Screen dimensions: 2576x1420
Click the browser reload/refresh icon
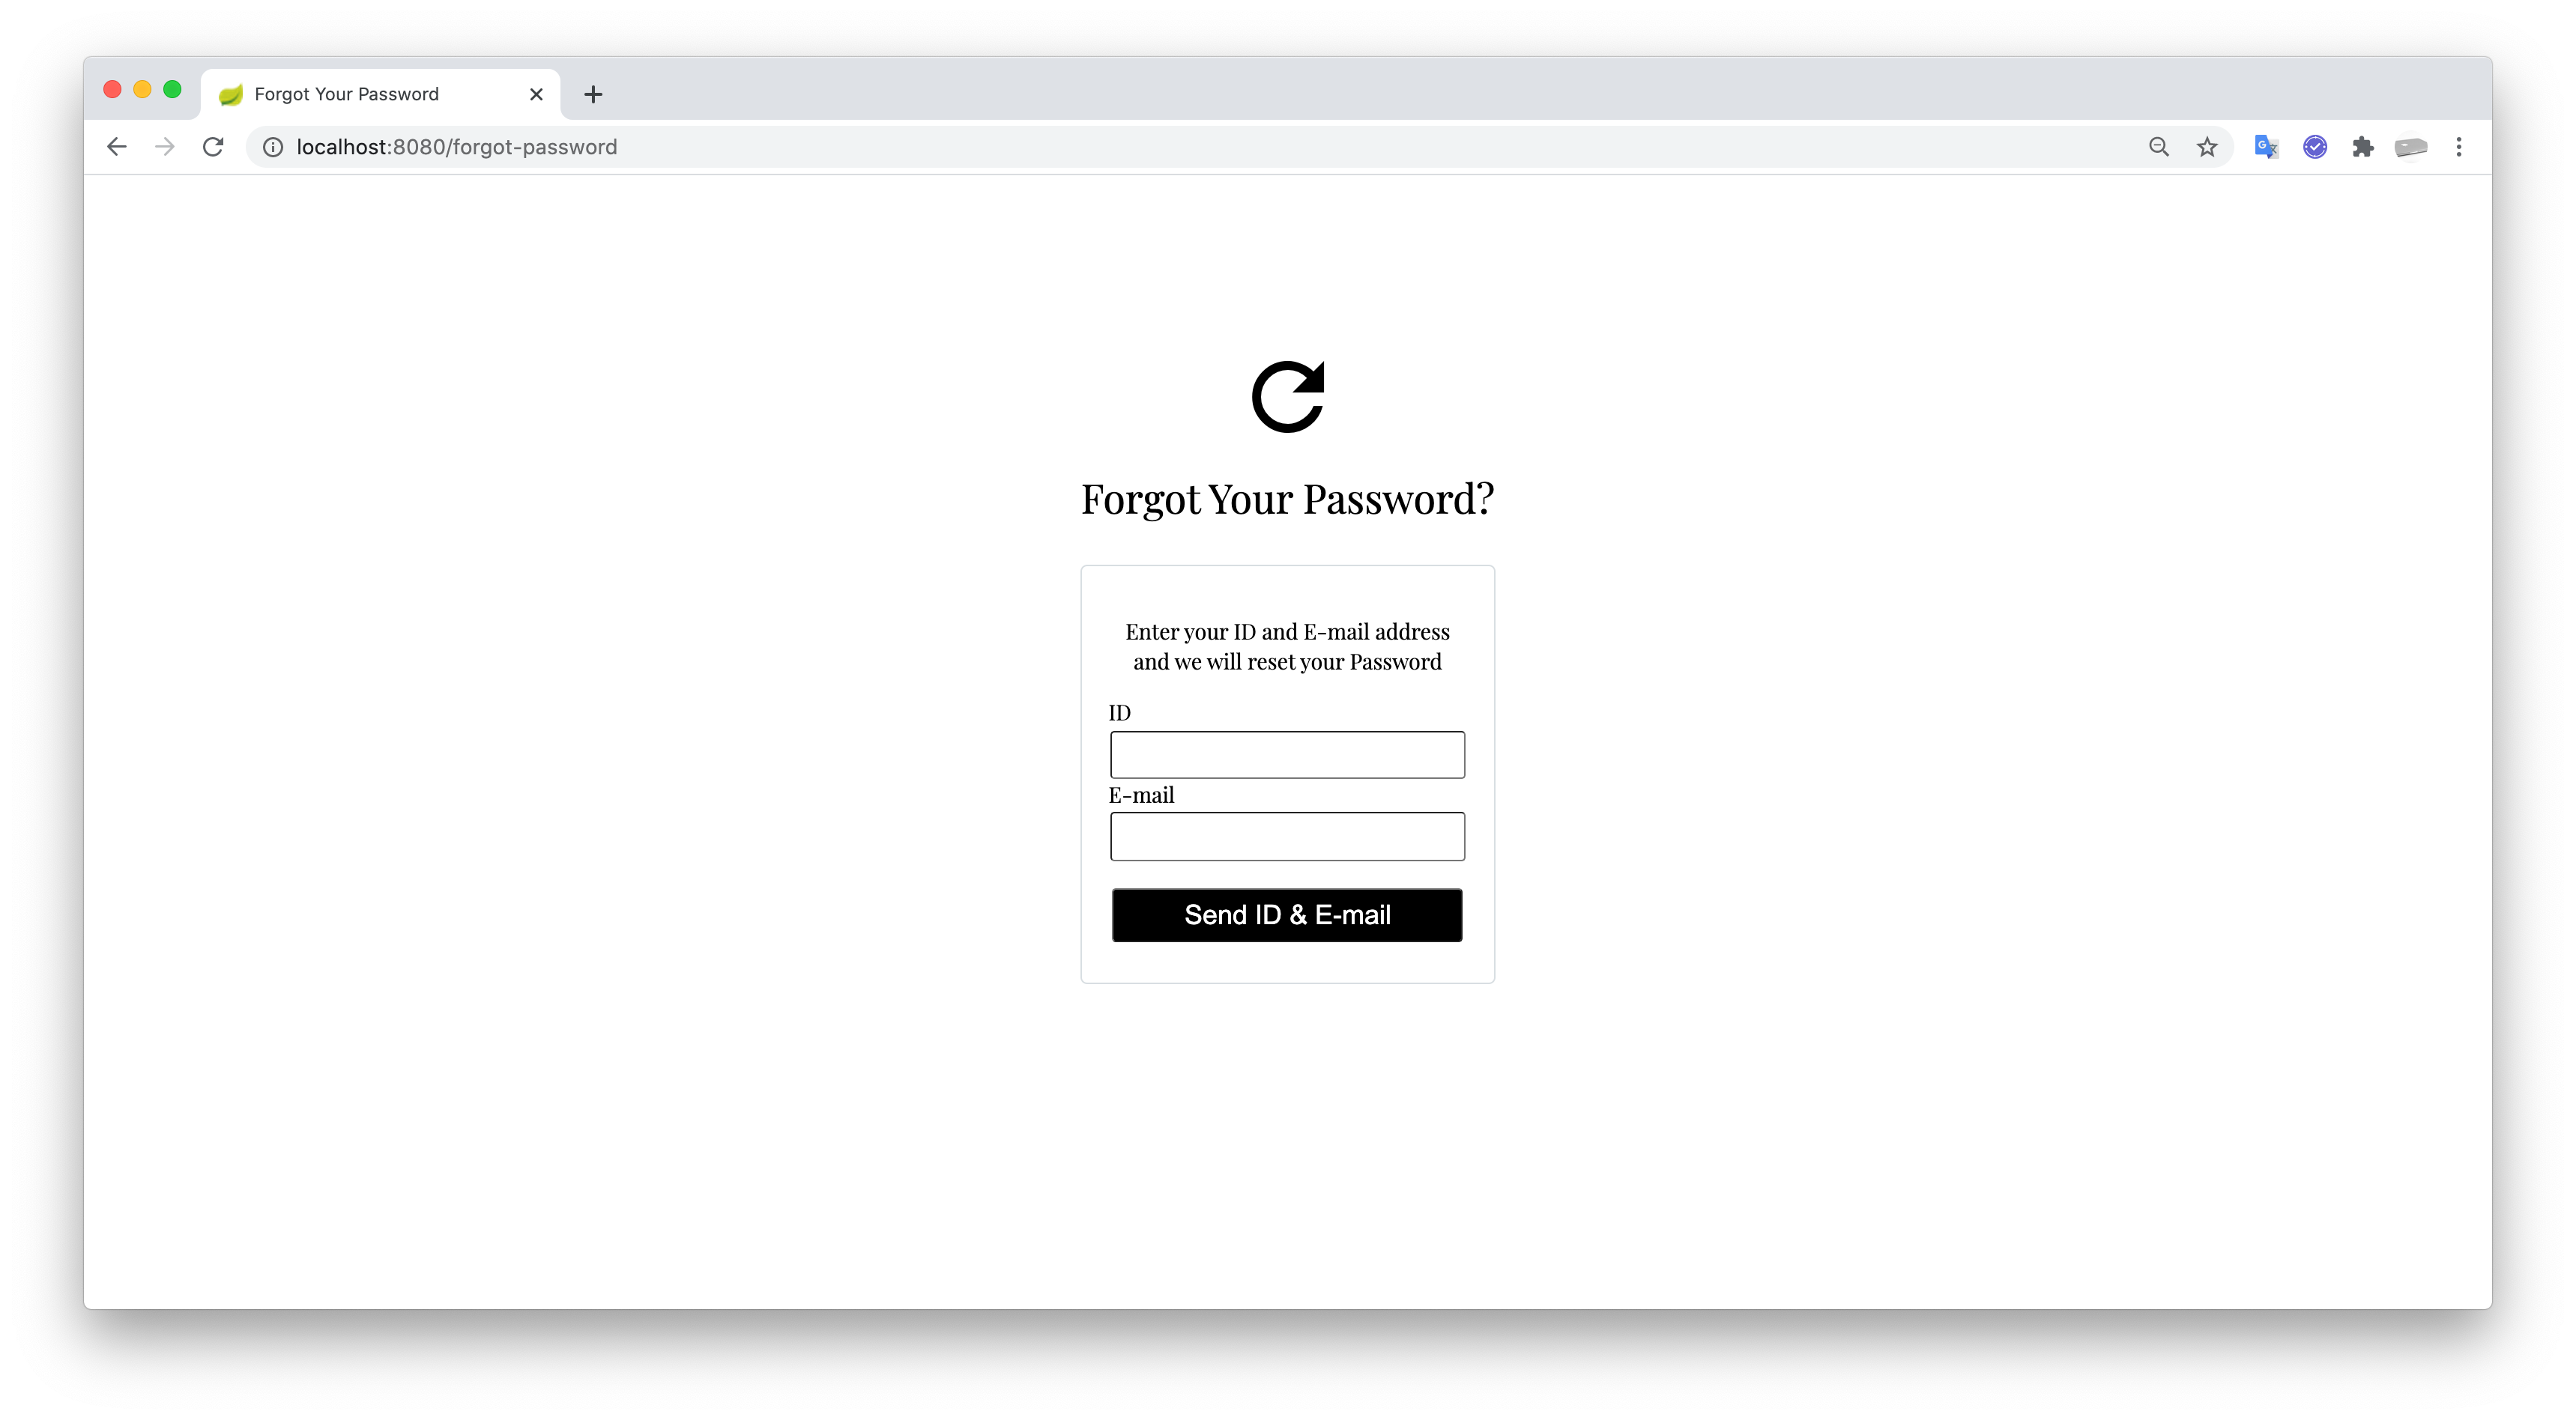click(211, 147)
